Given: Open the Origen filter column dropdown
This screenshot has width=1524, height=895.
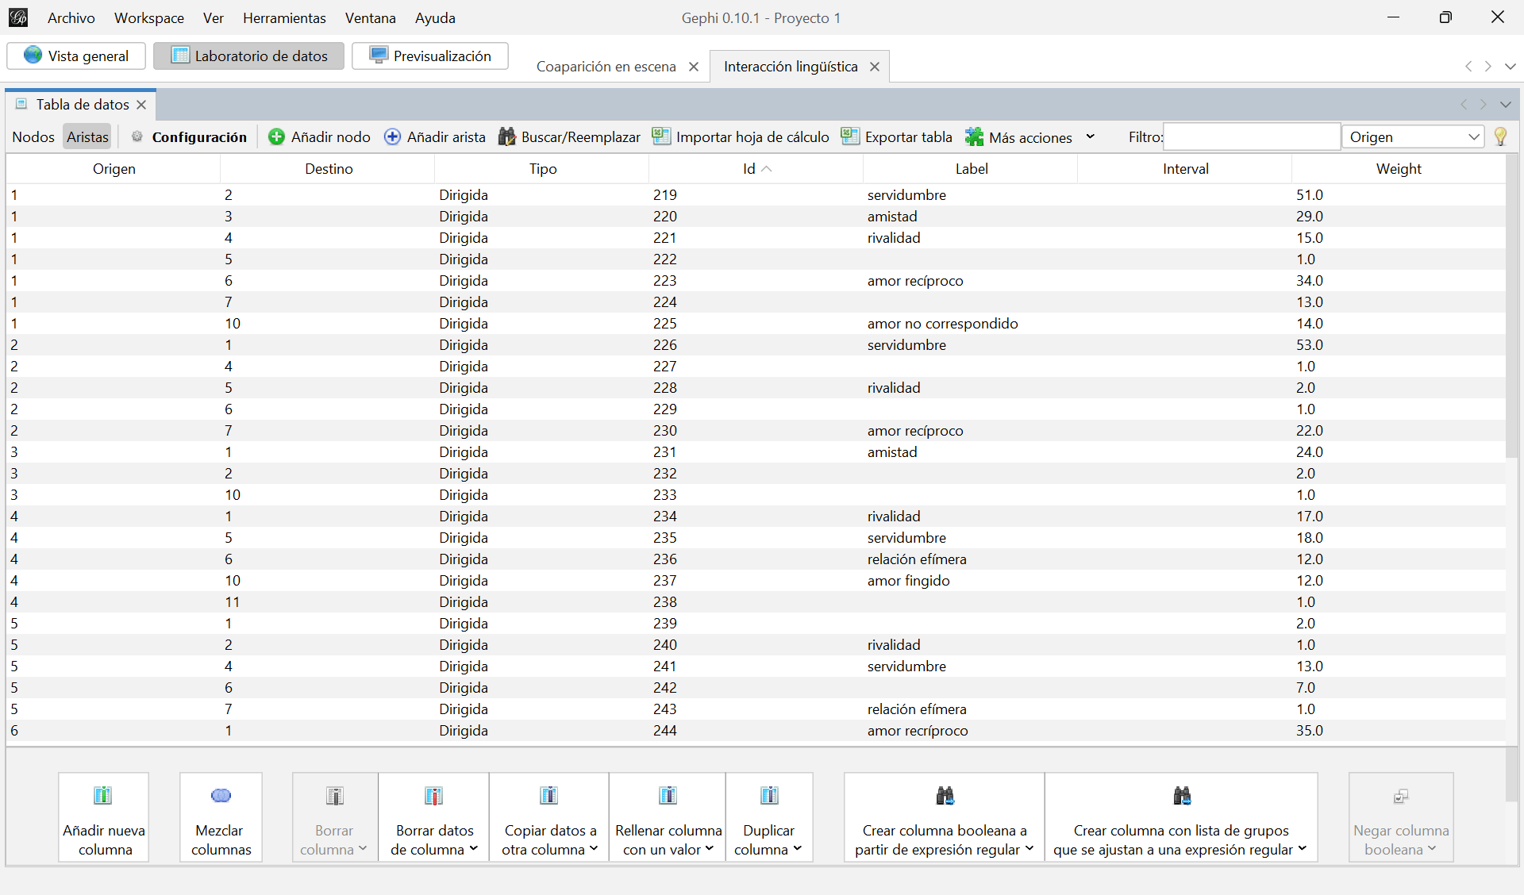Looking at the screenshot, I should (x=1413, y=137).
